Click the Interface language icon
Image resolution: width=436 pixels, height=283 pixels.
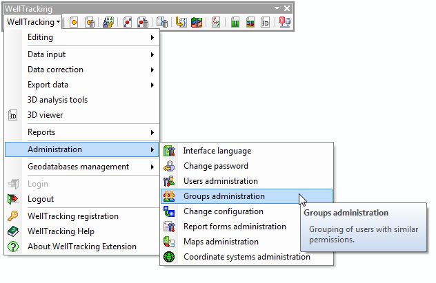(x=169, y=151)
